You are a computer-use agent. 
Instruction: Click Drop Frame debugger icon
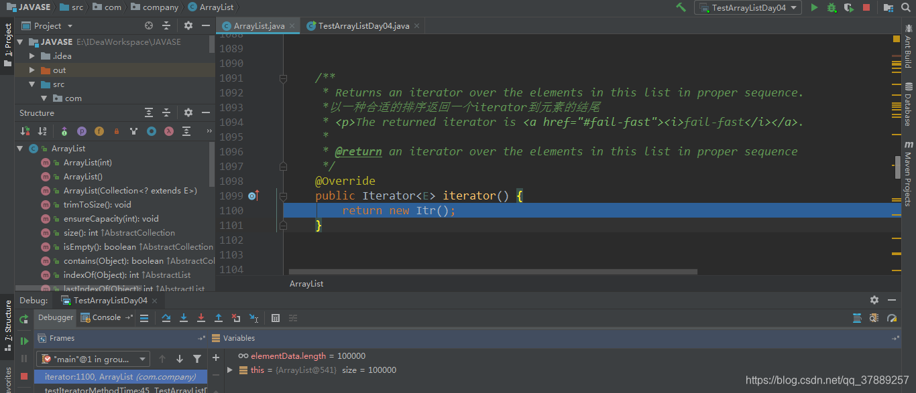236,318
